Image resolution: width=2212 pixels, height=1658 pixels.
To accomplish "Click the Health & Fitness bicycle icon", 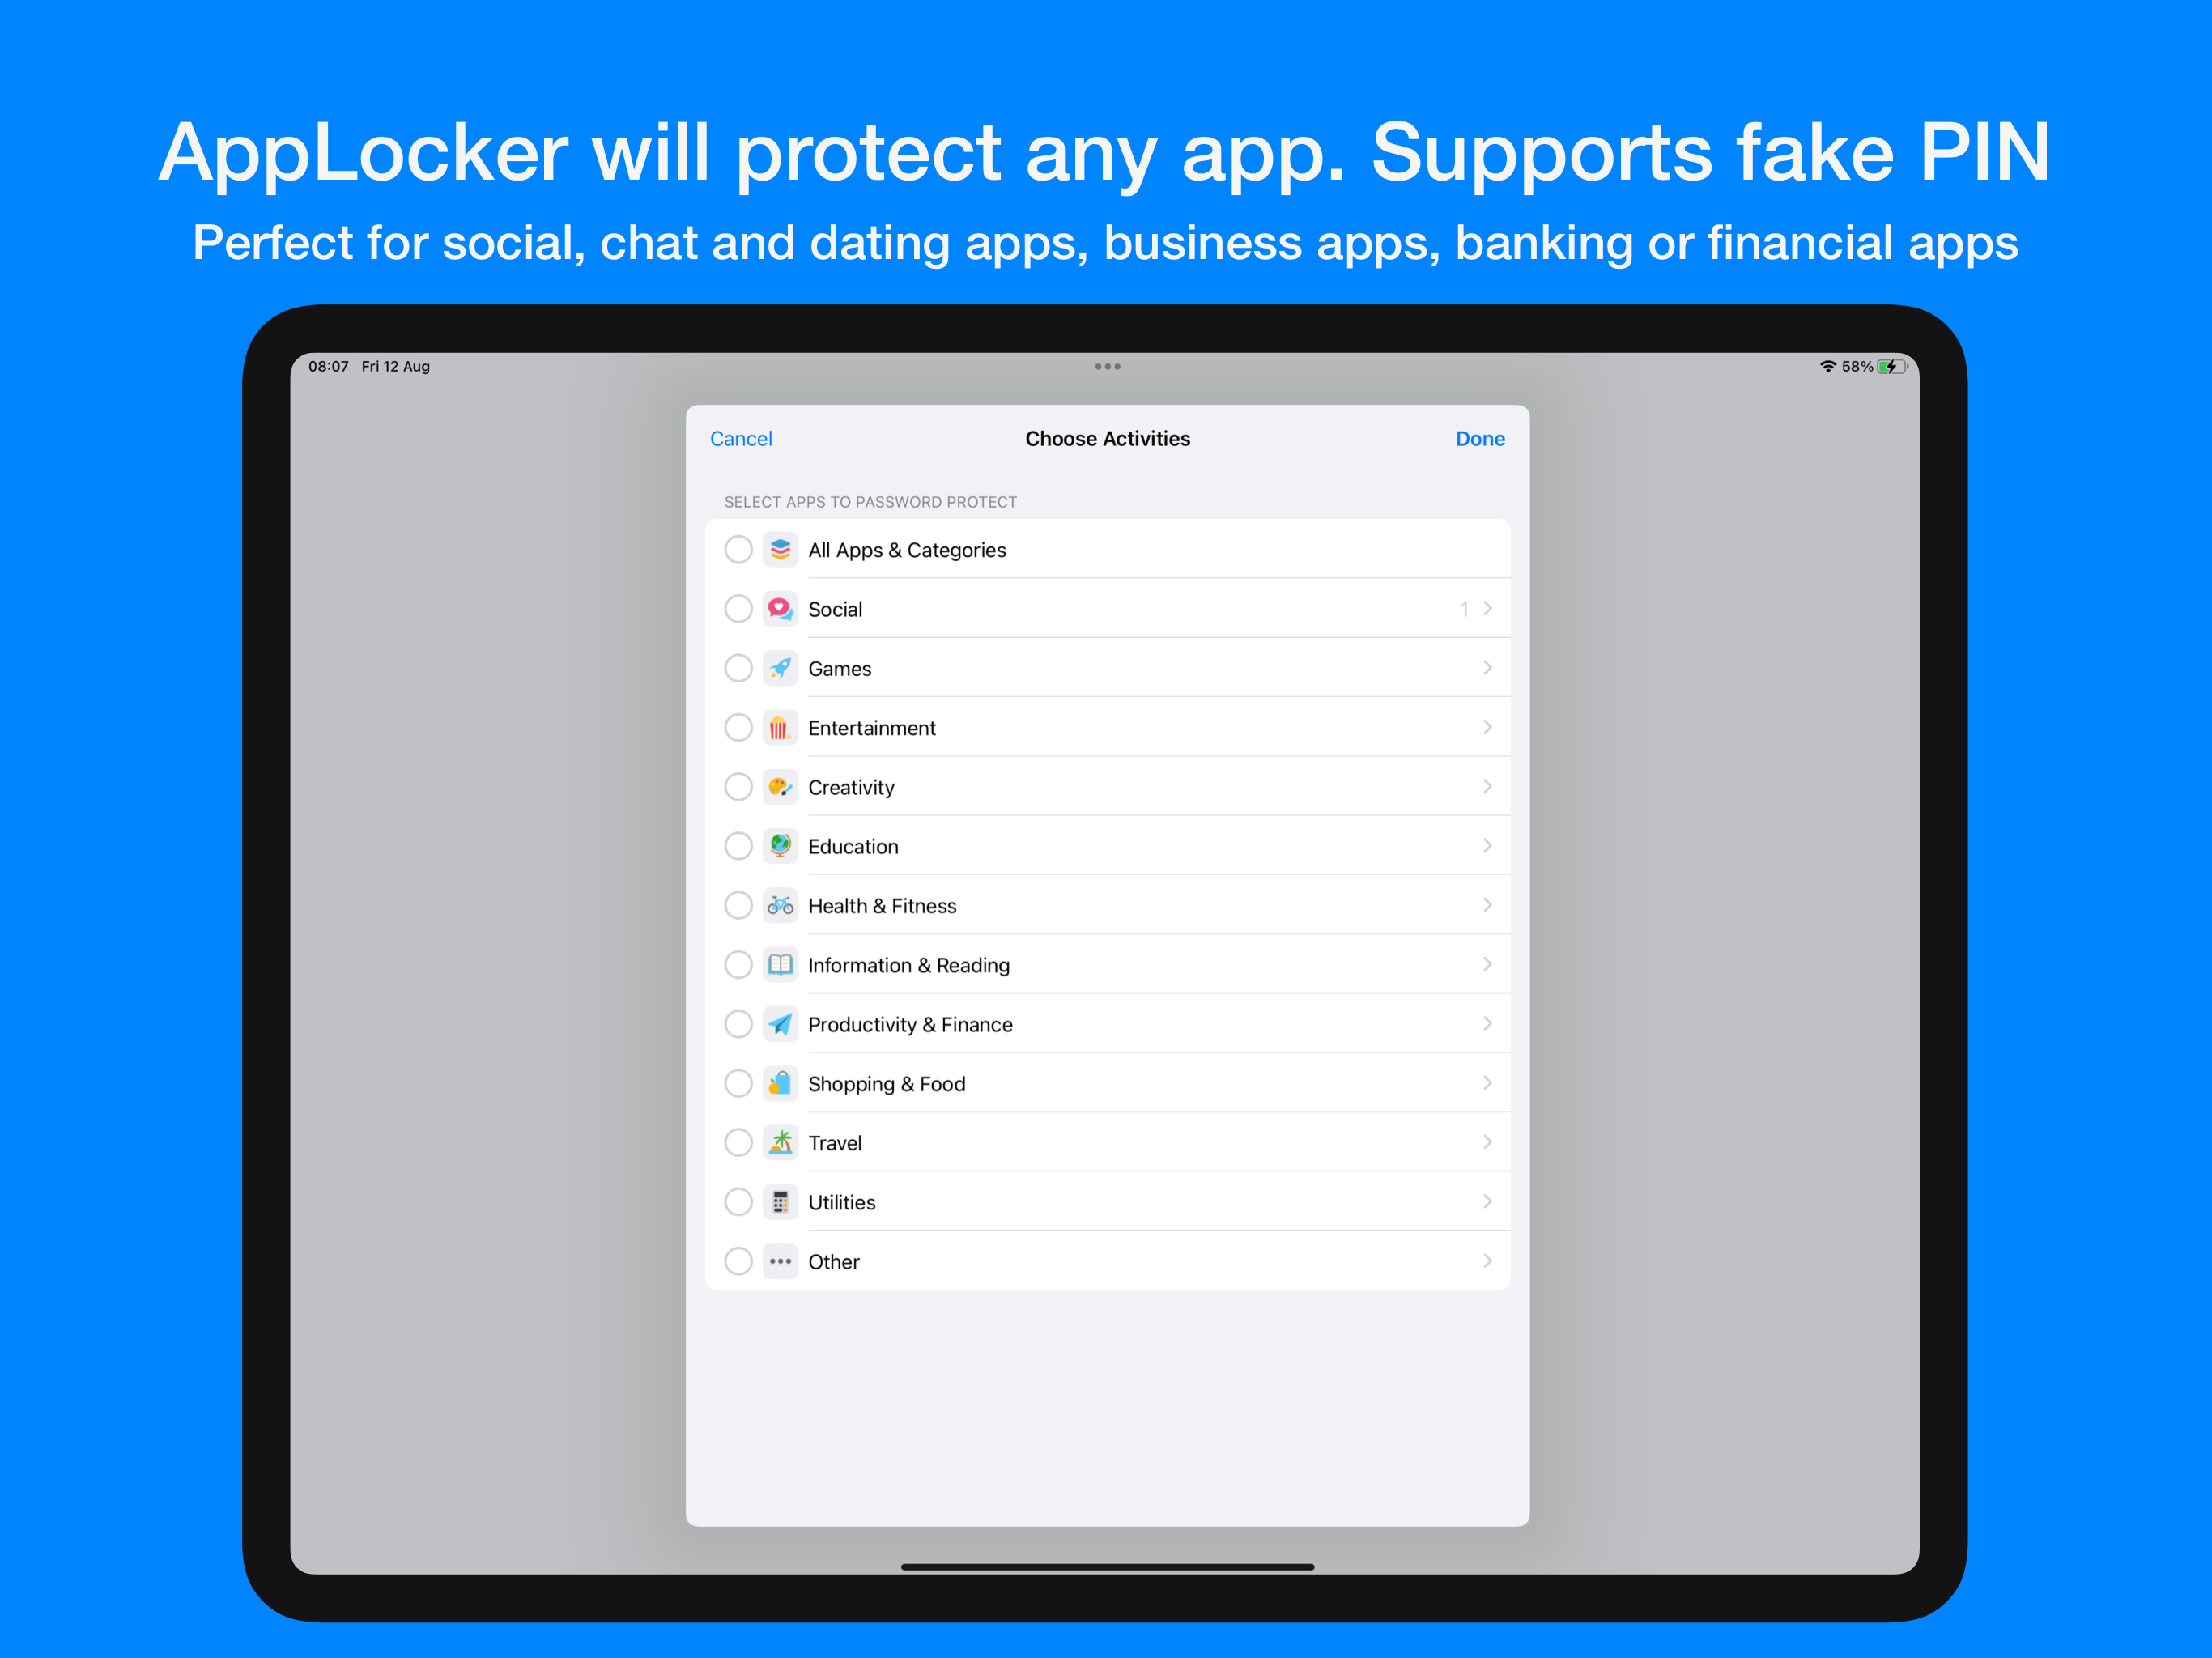I will [x=780, y=905].
